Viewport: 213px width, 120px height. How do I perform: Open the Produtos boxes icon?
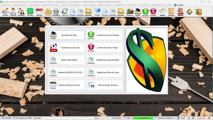48,12
